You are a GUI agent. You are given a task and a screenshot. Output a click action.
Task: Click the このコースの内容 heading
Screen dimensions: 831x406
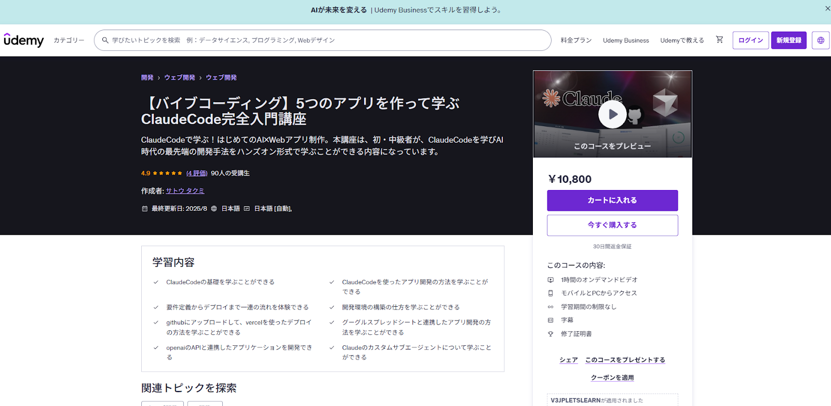[576, 265]
